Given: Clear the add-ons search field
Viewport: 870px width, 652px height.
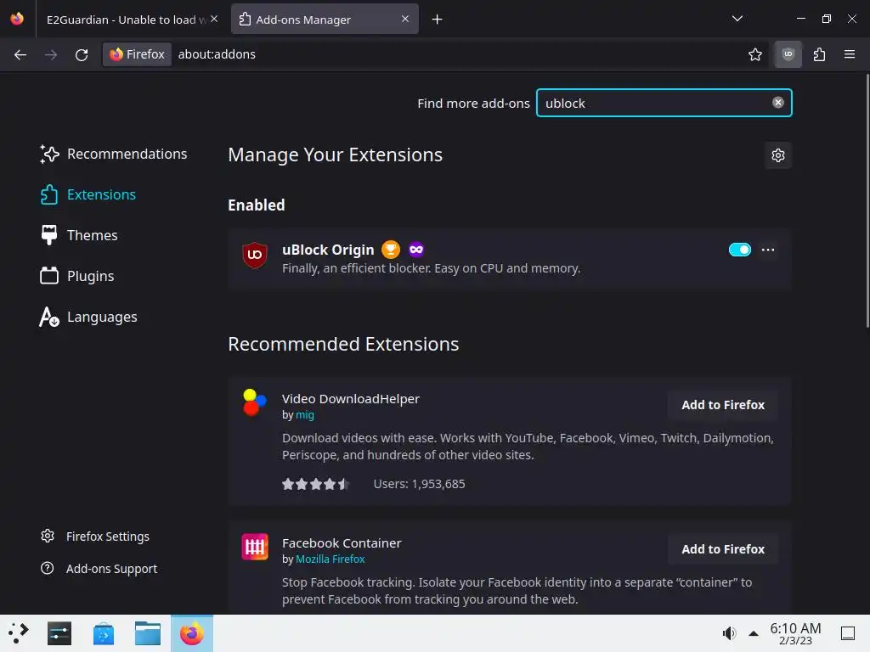Looking at the screenshot, I should [778, 103].
